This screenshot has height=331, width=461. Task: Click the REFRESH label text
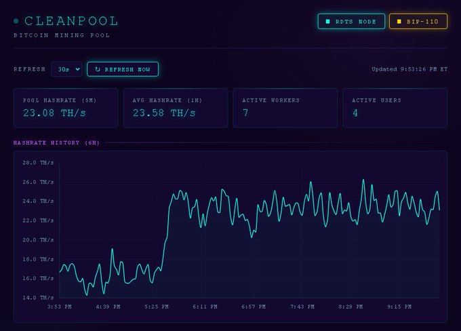coord(29,69)
